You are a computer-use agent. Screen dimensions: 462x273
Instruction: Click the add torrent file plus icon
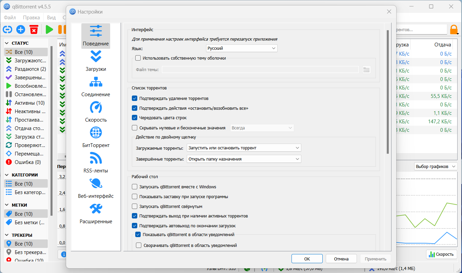pos(21,29)
